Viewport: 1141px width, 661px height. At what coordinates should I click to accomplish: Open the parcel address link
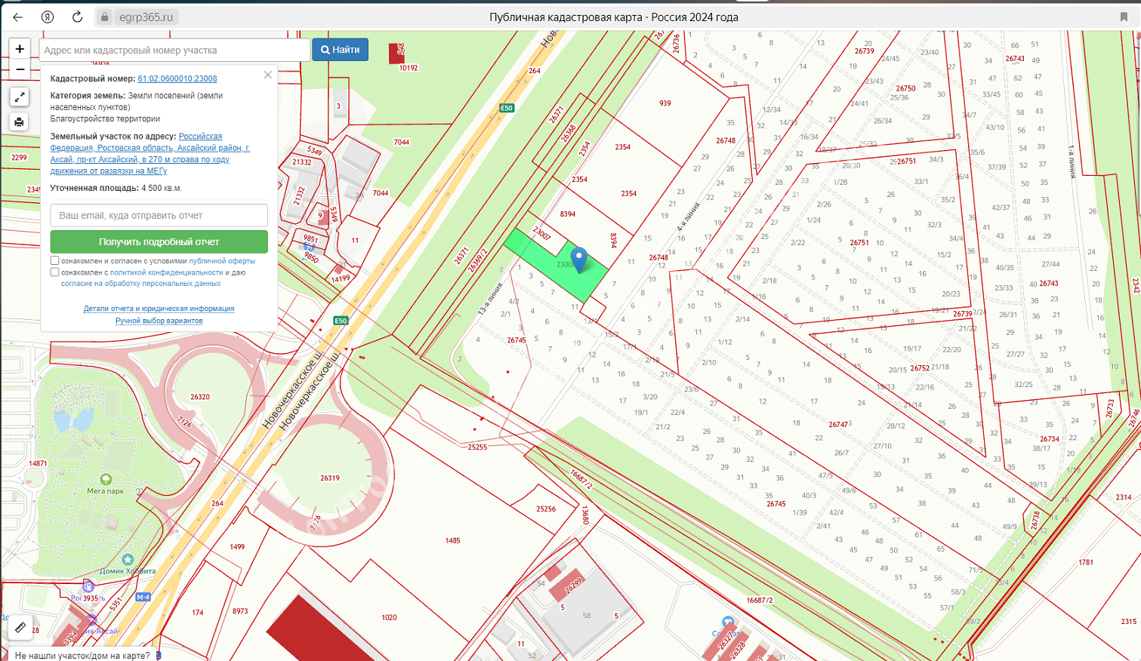150,154
